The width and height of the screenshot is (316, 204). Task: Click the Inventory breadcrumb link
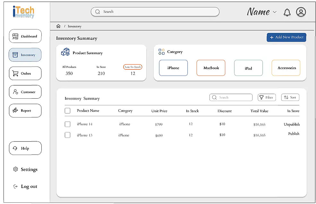(74, 26)
